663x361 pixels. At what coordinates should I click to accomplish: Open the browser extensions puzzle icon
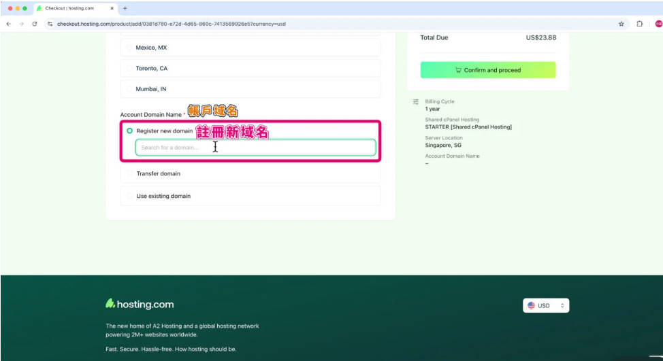tap(639, 24)
